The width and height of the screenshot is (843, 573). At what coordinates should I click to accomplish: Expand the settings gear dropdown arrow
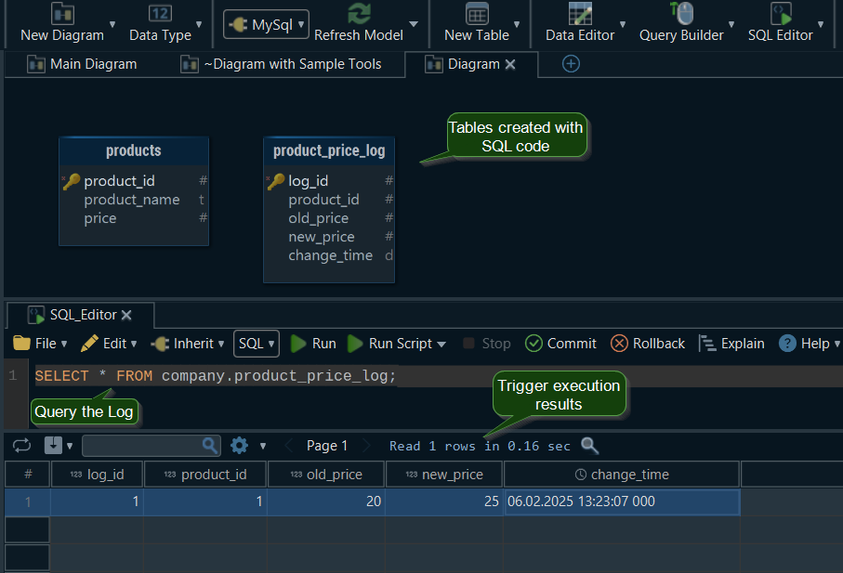click(263, 446)
